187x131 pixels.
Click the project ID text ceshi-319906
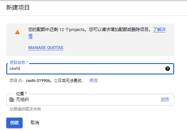[x=38, y=81]
